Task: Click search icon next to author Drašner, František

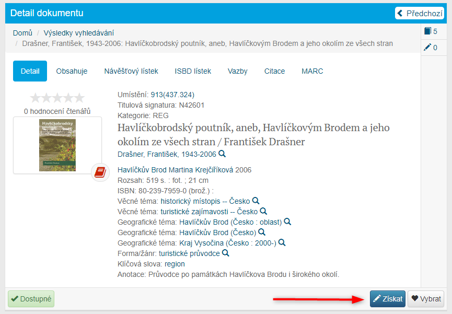Action: (222, 154)
